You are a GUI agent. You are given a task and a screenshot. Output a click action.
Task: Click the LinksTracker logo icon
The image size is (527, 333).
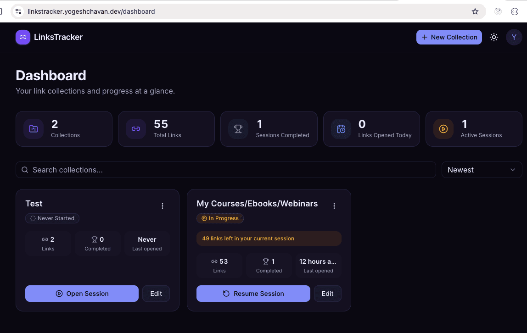[x=23, y=37]
